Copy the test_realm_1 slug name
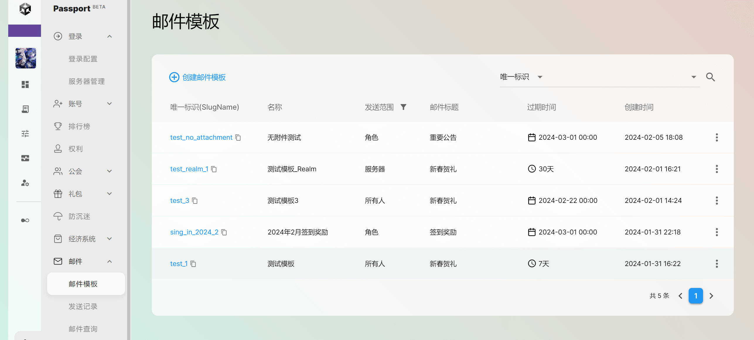Viewport: 754px width, 340px height. (x=214, y=169)
